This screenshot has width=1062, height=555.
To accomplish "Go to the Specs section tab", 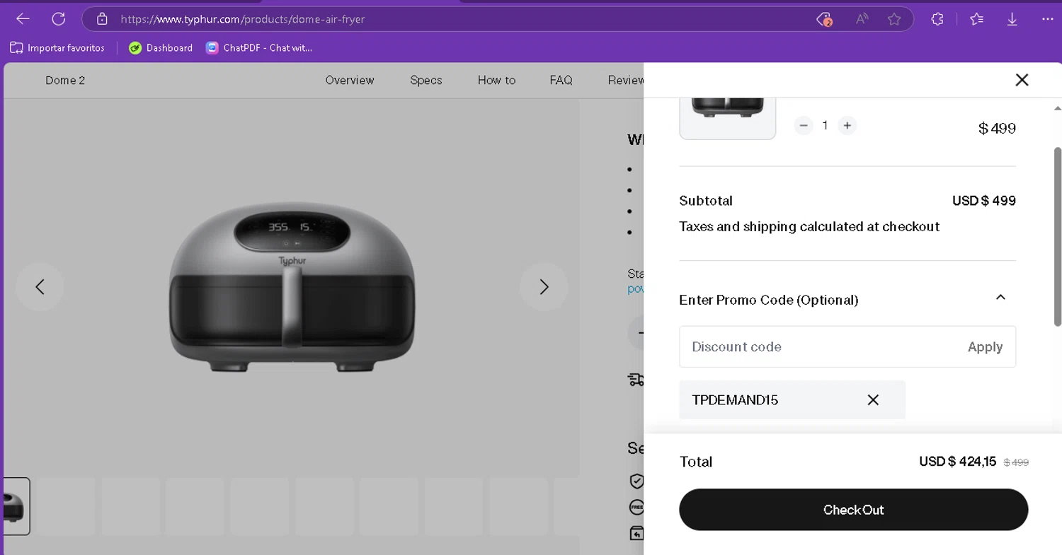I will pos(426,80).
